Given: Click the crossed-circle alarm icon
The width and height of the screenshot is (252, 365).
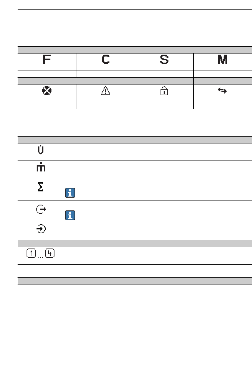Looking at the screenshot, I should (47, 91).
